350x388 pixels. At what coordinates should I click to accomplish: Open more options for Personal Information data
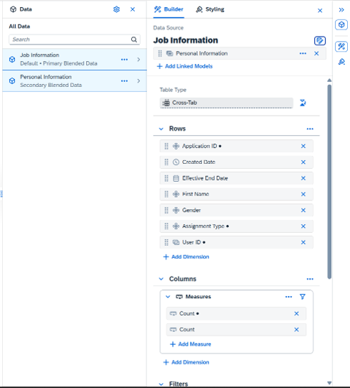[x=125, y=81]
